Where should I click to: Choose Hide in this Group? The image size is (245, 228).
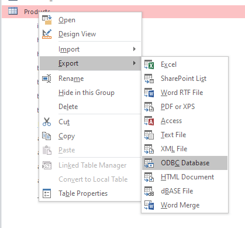(90, 93)
